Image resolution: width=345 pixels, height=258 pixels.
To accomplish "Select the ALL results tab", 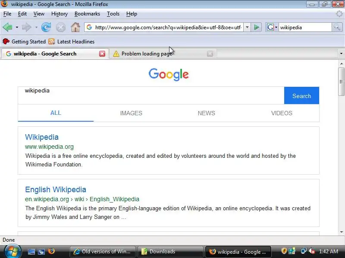I will (56, 113).
